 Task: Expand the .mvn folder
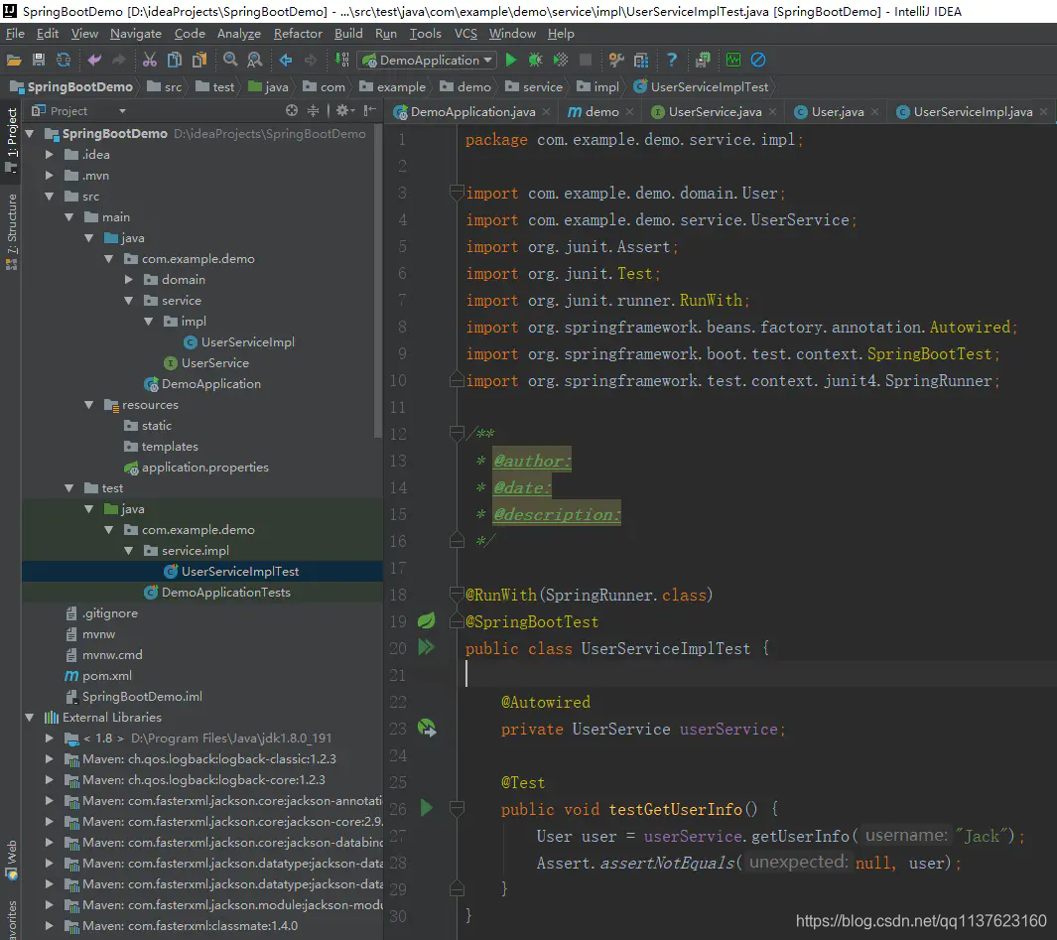click(50, 176)
